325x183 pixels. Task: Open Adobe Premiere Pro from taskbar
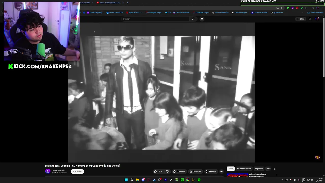coord(165,180)
